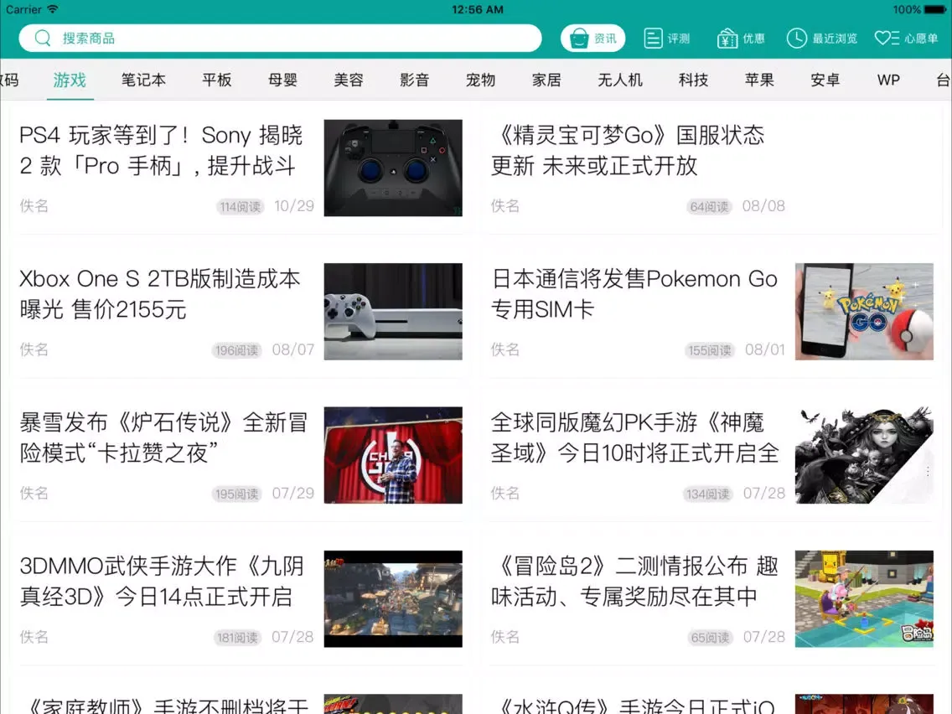This screenshot has width=952, height=714.
Task: Open the 神魔圣域 手游 article title
Action: click(x=635, y=437)
